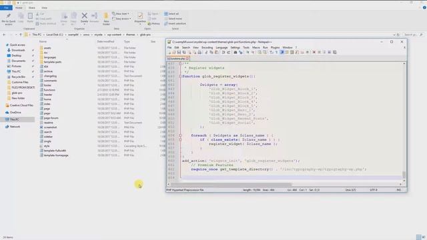Click the Zoom Out icon in Notepad++

point(253,52)
